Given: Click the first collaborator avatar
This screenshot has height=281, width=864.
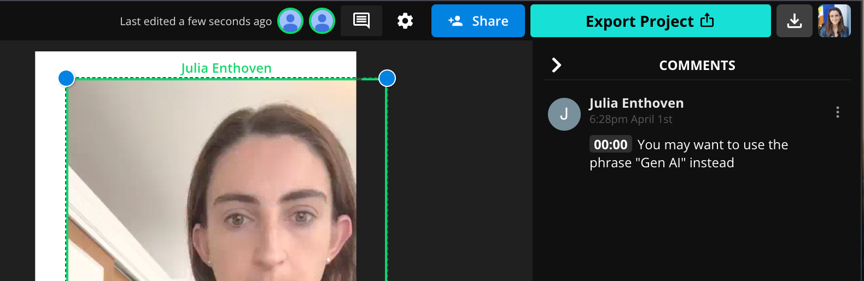Looking at the screenshot, I should (290, 21).
